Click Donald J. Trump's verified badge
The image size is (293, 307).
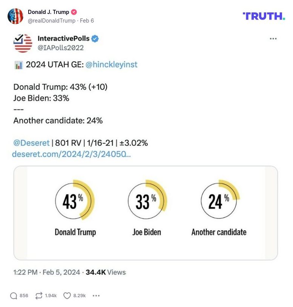(x=74, y=12)
